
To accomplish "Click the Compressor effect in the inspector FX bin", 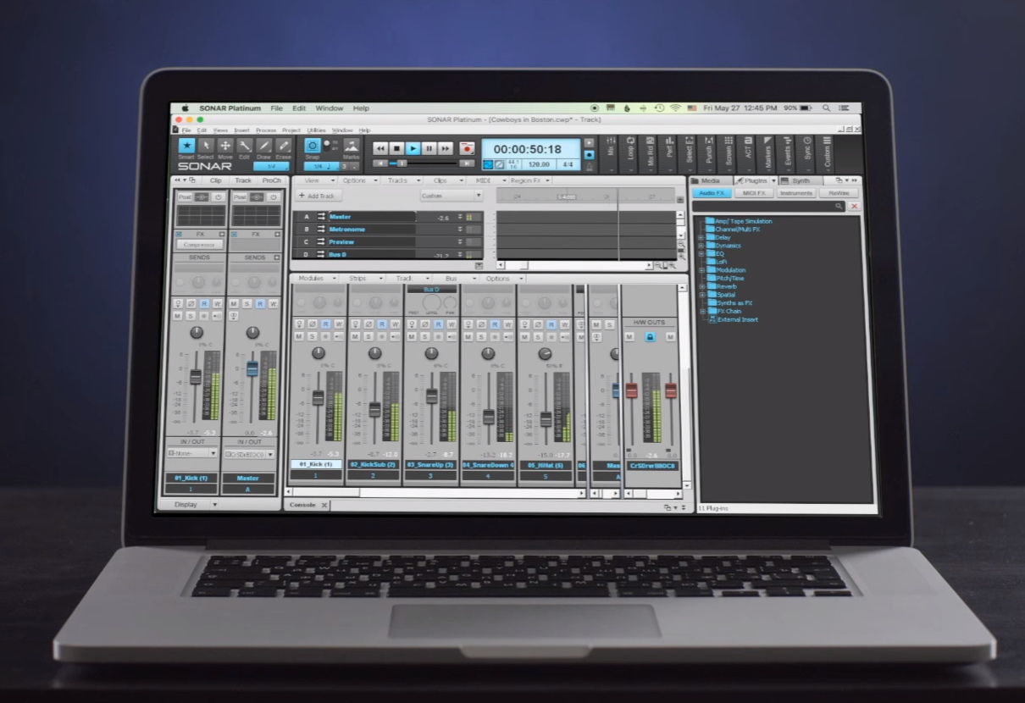I will tap(199, 245).
